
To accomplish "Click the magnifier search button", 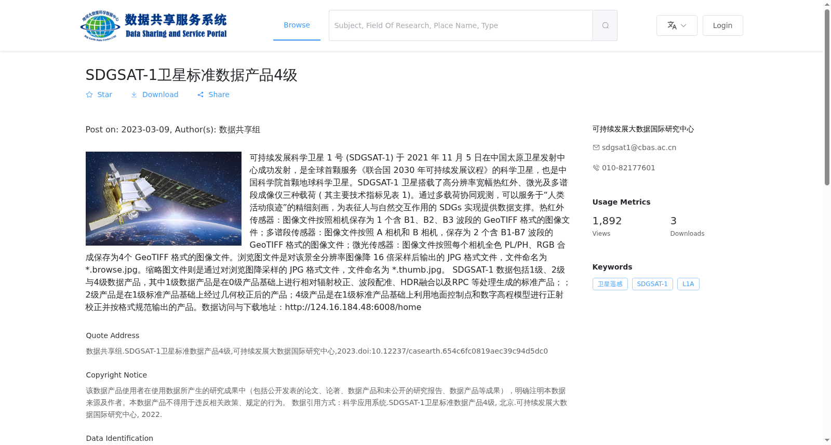I will coord(605,25).
